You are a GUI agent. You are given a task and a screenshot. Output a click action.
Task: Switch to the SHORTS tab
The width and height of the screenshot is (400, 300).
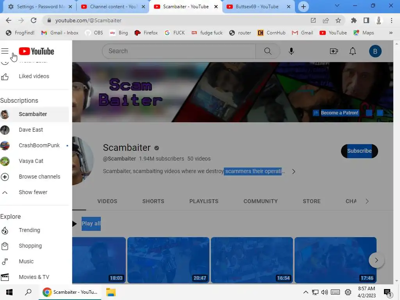point(153,201)
